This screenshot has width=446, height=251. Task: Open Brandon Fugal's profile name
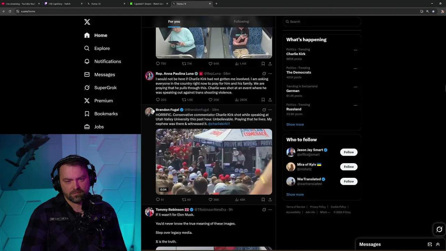pos(167,110)
